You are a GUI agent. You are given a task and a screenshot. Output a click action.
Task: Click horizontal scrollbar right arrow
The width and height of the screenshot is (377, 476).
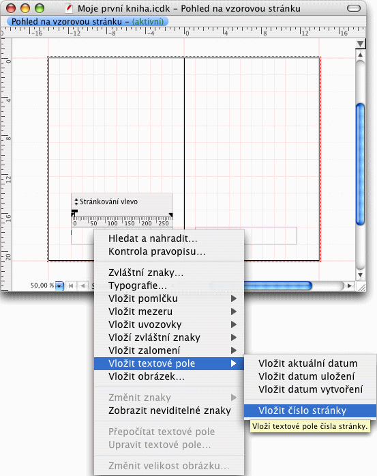[x=350, y=285]
